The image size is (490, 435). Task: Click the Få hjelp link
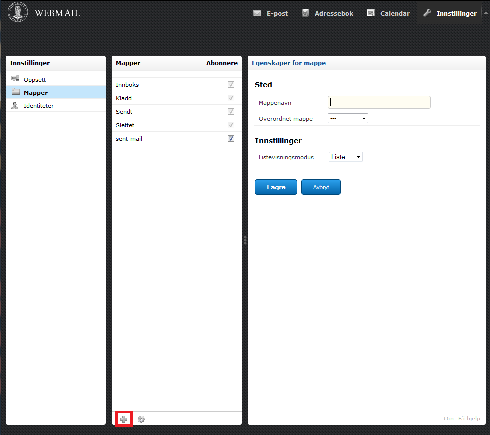click(469, 419)
